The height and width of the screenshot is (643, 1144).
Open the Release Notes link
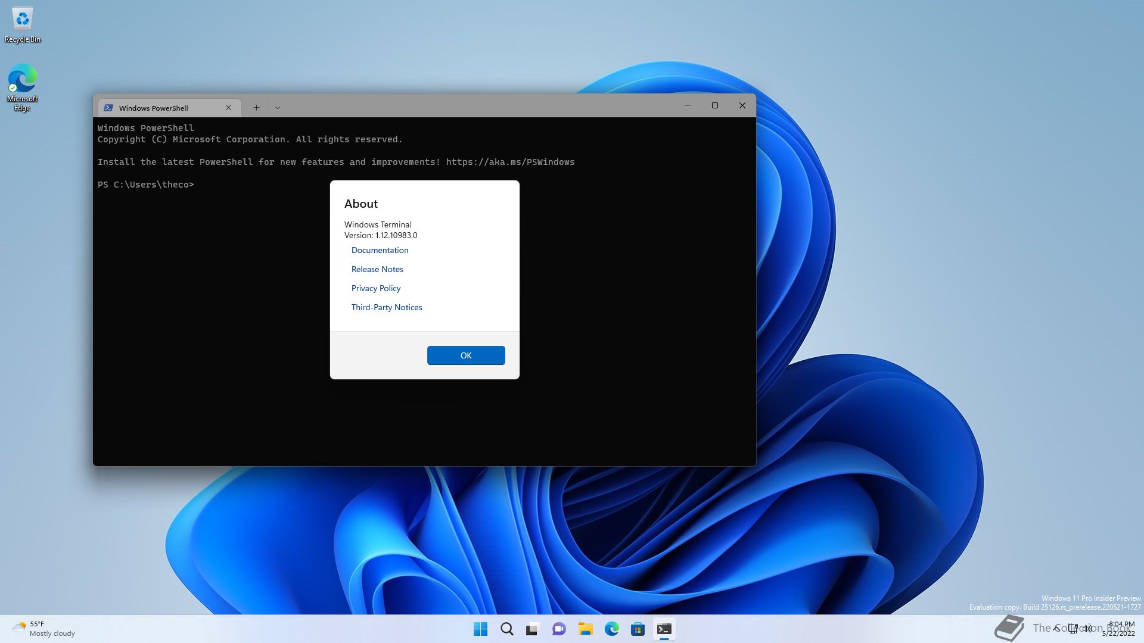(x=377, y=269)
